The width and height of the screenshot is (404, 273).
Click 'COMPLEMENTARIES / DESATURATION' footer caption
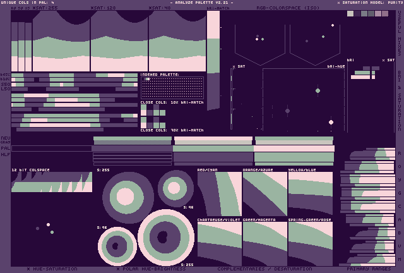pos(264,269)
